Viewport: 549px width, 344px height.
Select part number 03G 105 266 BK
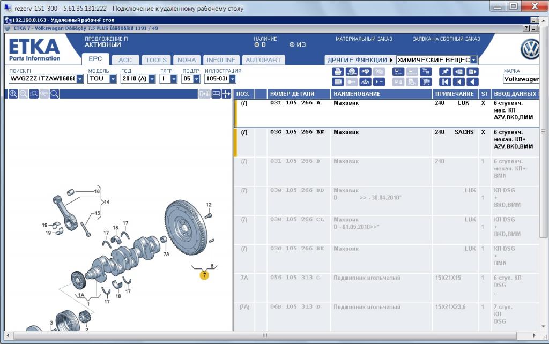click(x=297, y=249)
